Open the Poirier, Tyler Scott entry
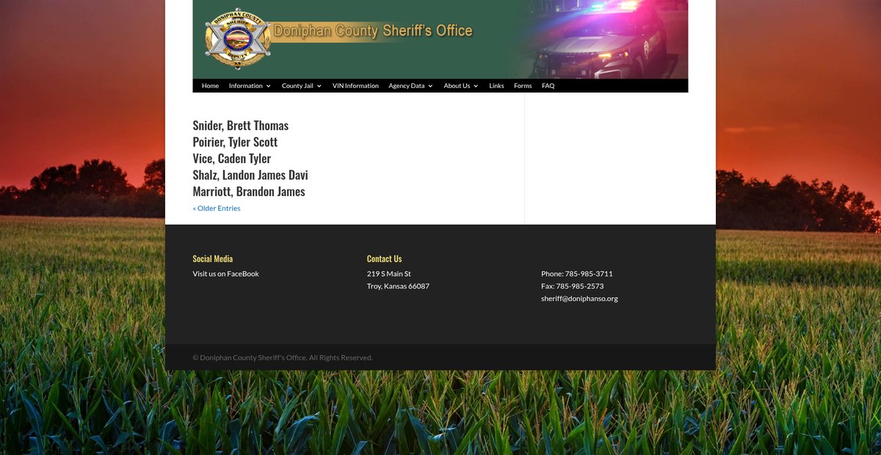 click(235, 142)
